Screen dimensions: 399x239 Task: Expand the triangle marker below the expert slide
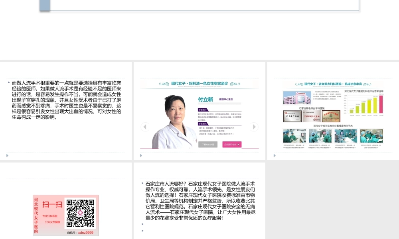click(x=140, y=156)
